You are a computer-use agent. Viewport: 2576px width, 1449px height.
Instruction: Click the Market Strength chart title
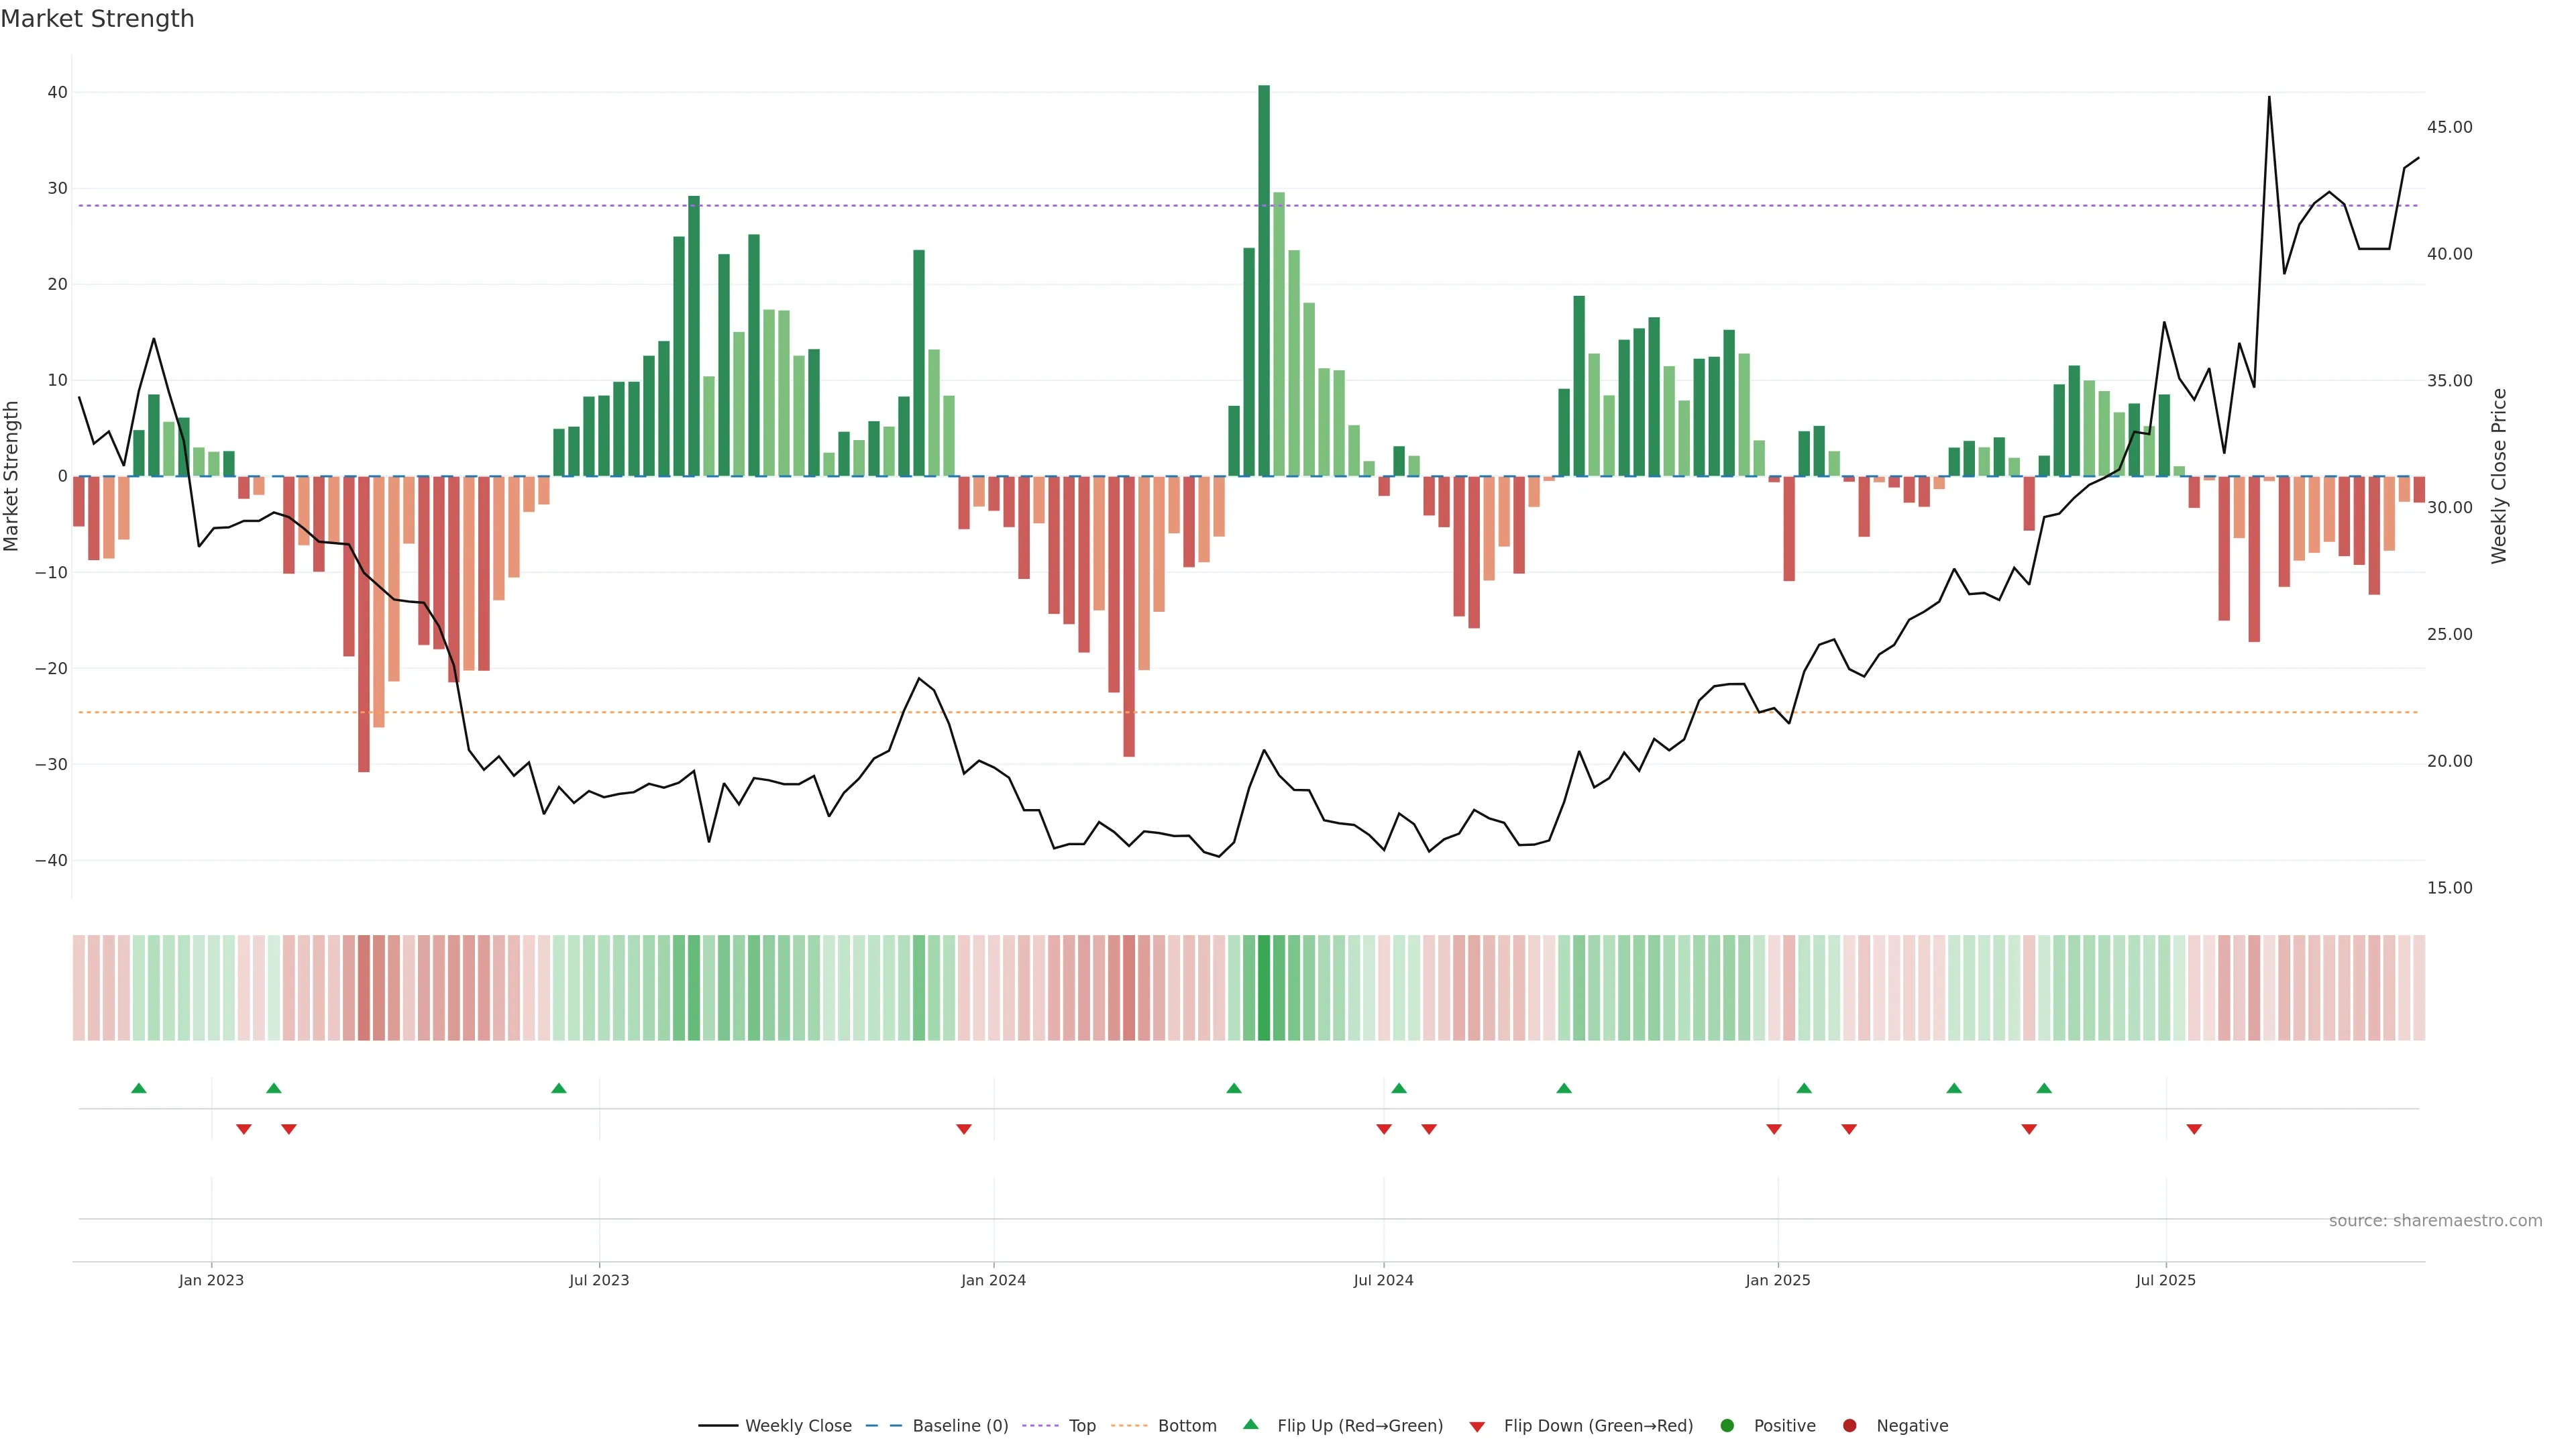tap(97, 19)
